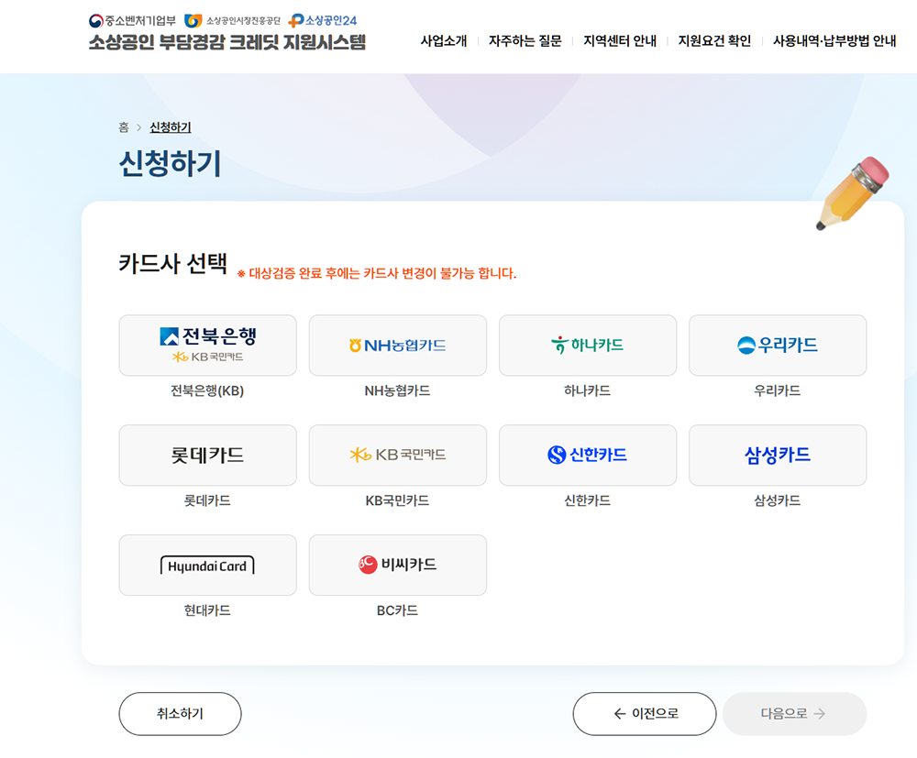The image size is (917, 758).
Task: Proceed with the 다음으로 button
Action: pos(794,713)
